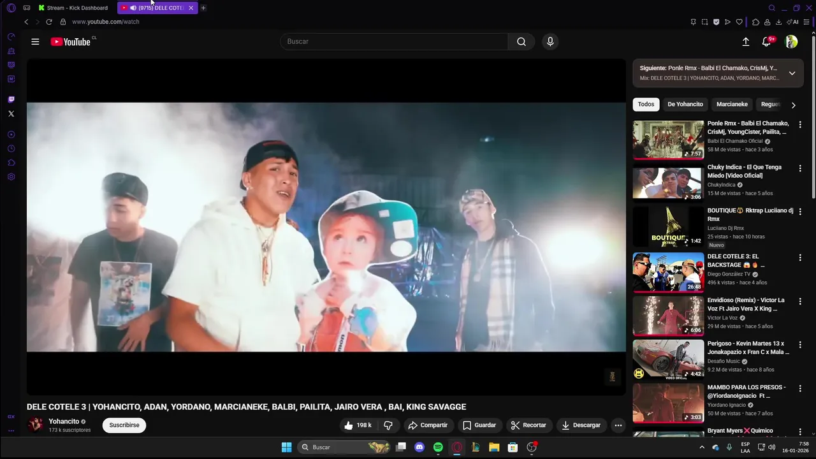
Task: Click the Recortar clip button
Action: pos(528,425)
